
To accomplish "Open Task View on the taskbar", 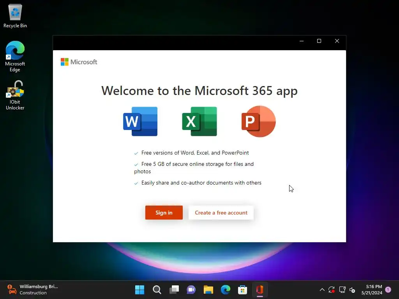I will 174,290.
